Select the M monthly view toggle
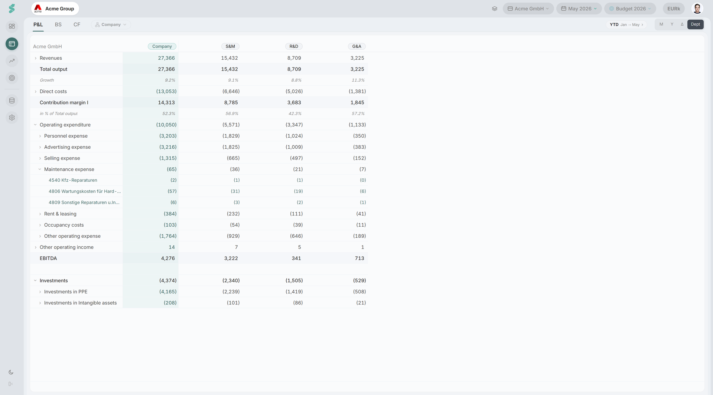Screen dimensions: 713x395 coord(661,24)
